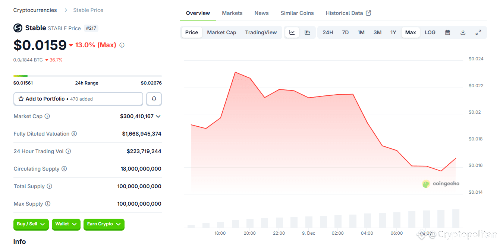Open the date range calendar icon
The height and width of the screenshot is (244, 500).
pyautogui.click(x=447, y=32)
